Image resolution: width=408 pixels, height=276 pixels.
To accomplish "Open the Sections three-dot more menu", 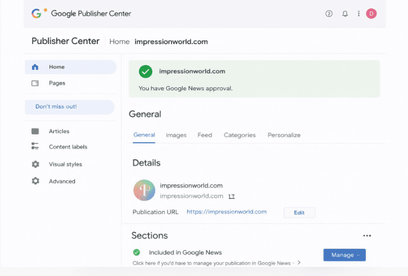I will click(367, 236).
